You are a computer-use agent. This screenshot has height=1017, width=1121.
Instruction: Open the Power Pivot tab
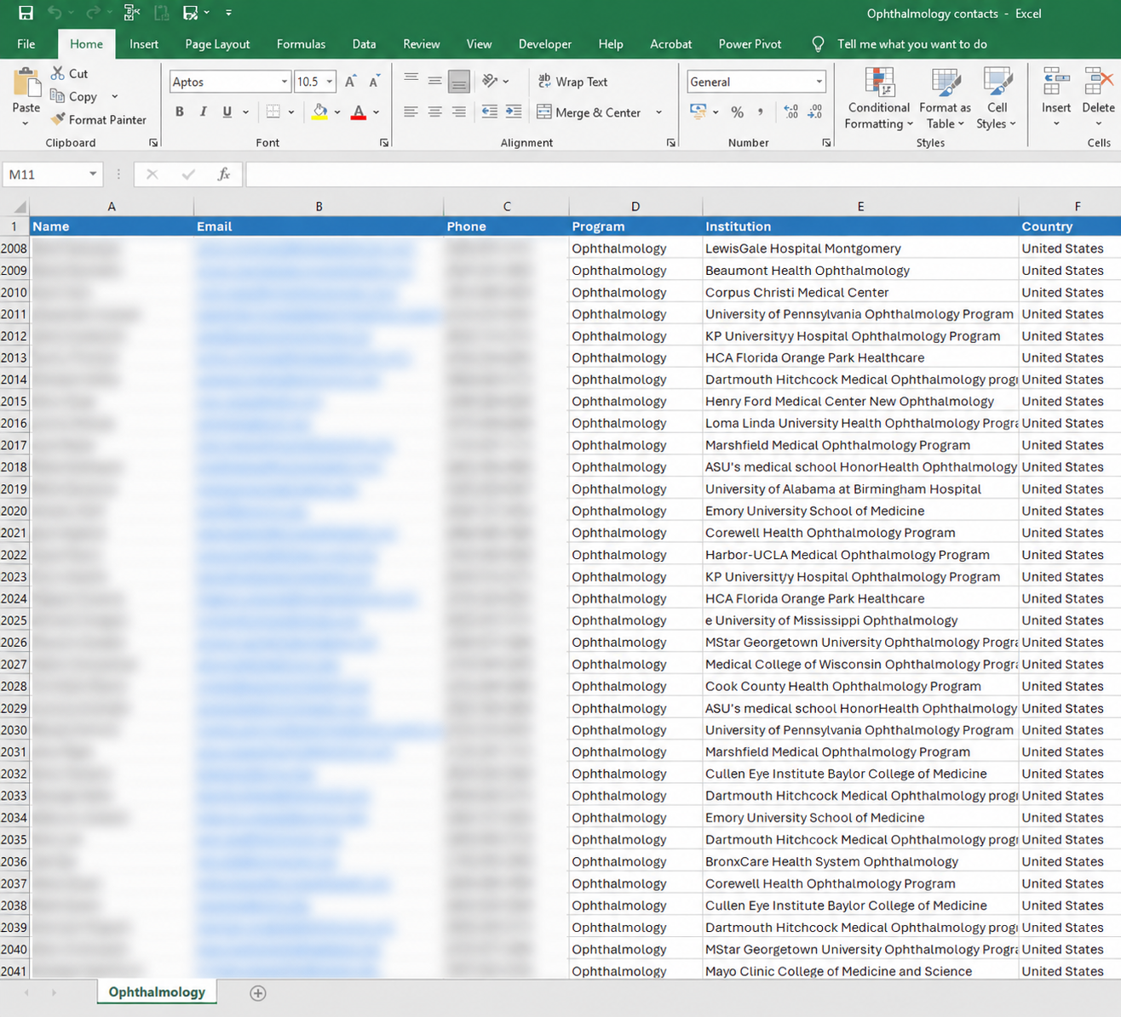click(750, 44)
